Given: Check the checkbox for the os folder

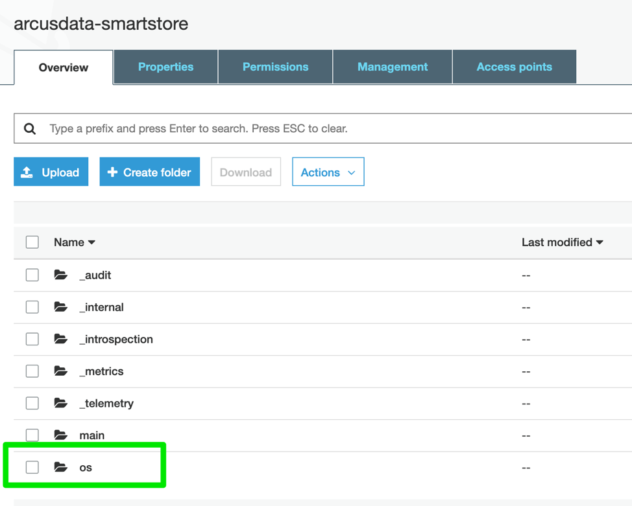Looking at the screenshot, I should pyautogui.click(x=32, y=466).
